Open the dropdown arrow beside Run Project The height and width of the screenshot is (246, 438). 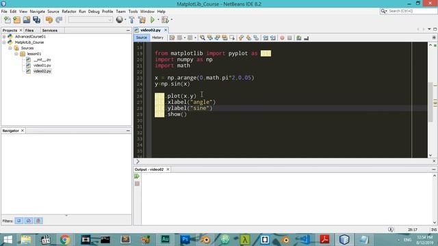pyautogui.click(x=158, y=20)
